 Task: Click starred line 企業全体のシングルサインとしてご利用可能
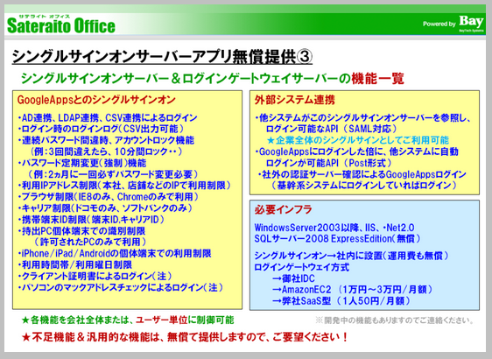pos(358,140)
